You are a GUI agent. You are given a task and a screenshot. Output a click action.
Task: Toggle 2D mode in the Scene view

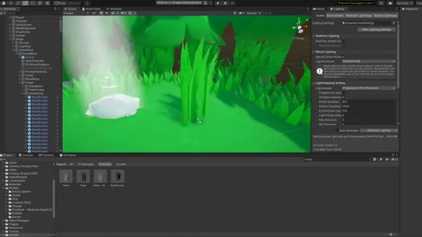click(x=94, y=13)
